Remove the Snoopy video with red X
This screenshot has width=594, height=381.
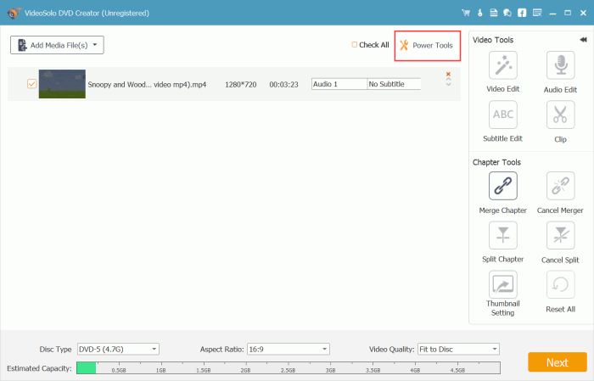[x=448, y=74]
